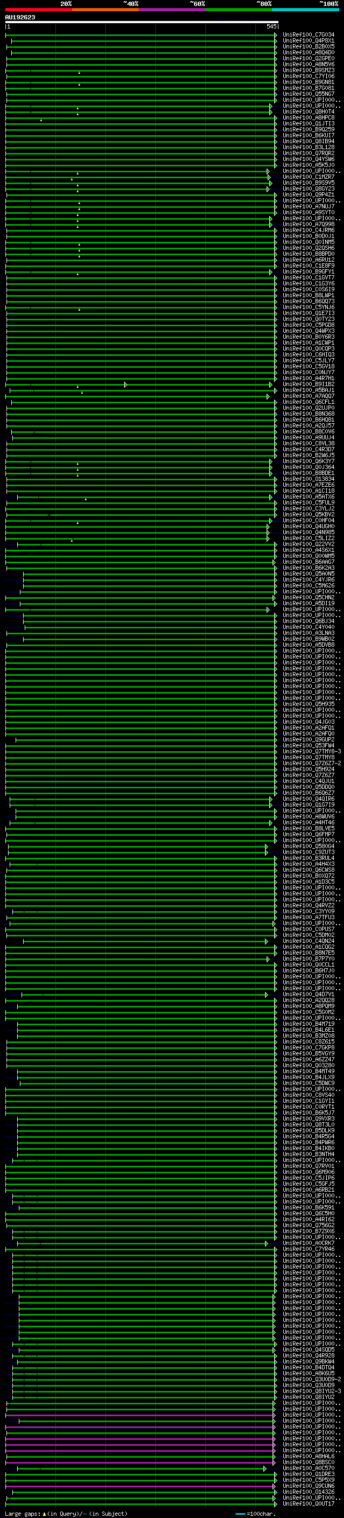Click the UniRef100_A7NUJ7 hit label
This screenshot has height=1518, width=344.
pyautogui.click(x=309, y=206)
